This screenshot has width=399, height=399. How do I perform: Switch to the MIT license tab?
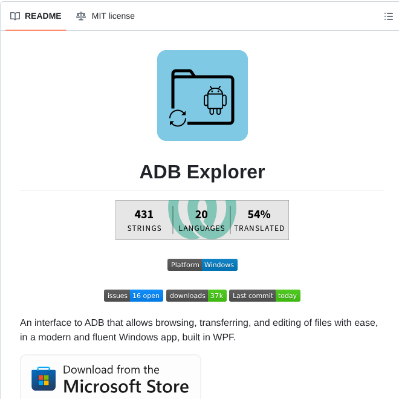point(105,16)
